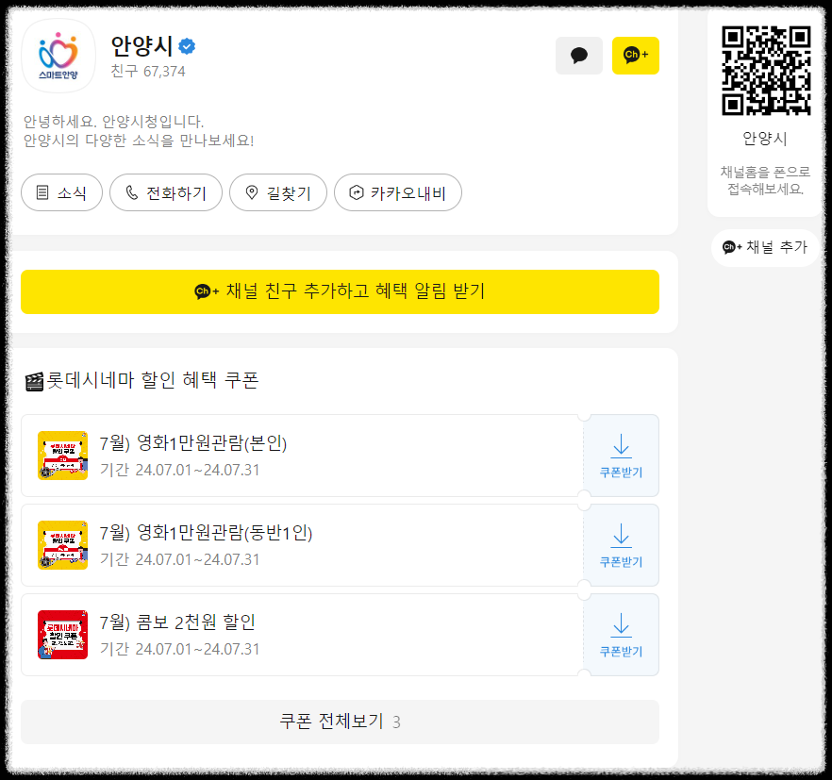Select coupon title 7월) 영화1만원관람(동반1인)
Screen dimensions: 832x780
coord(206,532)
